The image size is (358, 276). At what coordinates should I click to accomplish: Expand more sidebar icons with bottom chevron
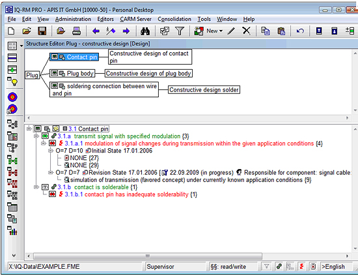(14, 255)
